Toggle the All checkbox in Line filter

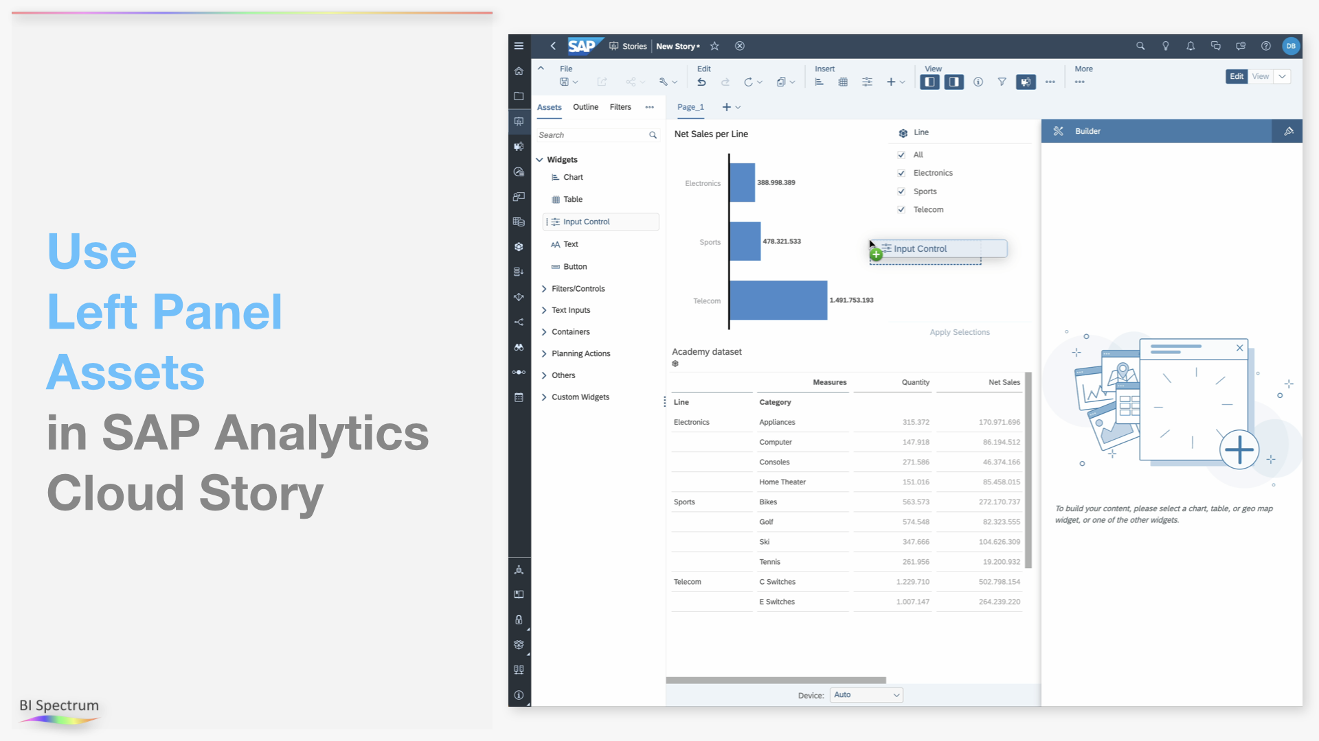point(901,155)
